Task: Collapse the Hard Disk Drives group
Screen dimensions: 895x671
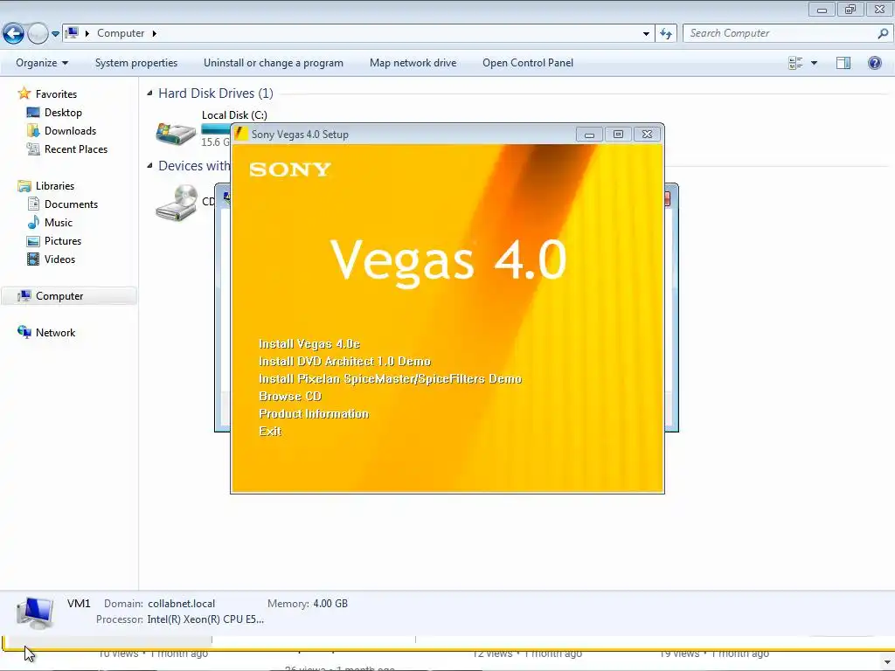Action: tap(149, 93)
